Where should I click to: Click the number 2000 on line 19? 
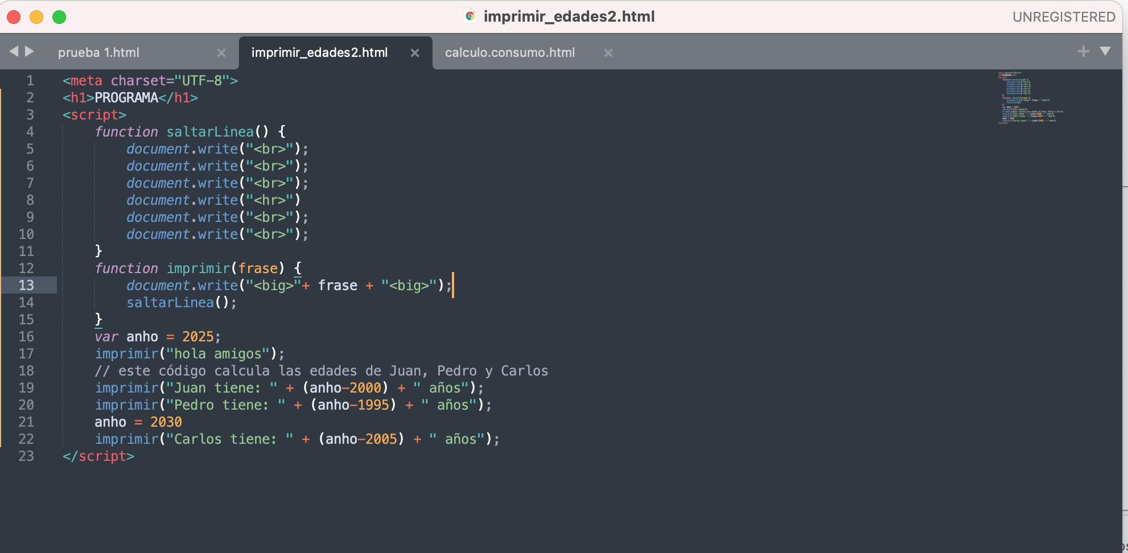(365, 387)
